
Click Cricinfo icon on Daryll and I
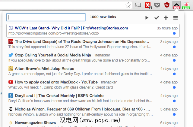(x=11, y=95)
